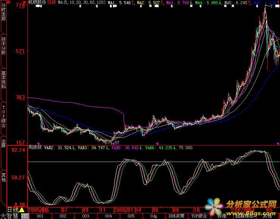The height and width of the screenshot is (219, 280).
Task: Click the 778 price axis label
Action: pos(20,5)
